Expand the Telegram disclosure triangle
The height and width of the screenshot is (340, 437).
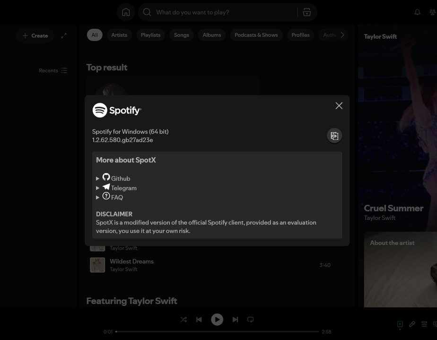click(98, 188)
